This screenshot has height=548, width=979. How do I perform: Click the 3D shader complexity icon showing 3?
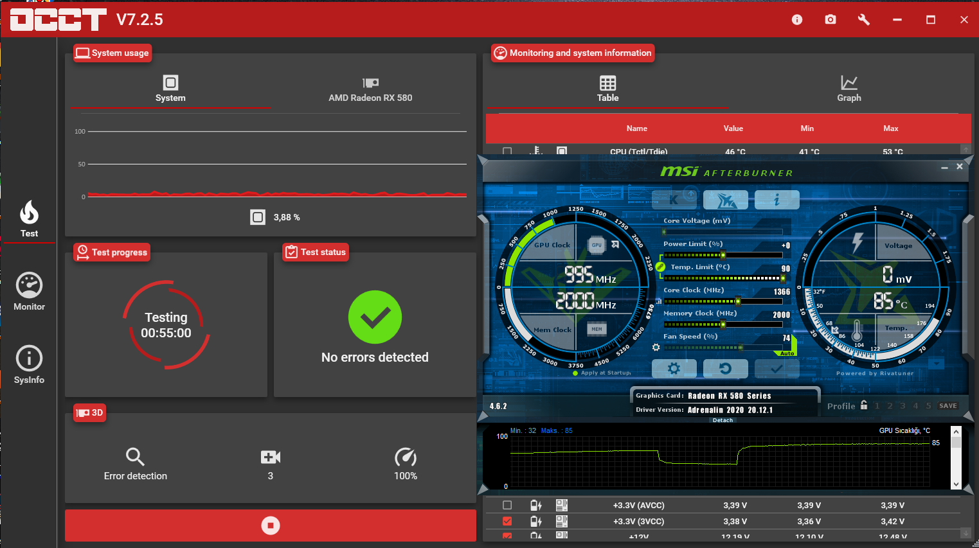point(271,457)
